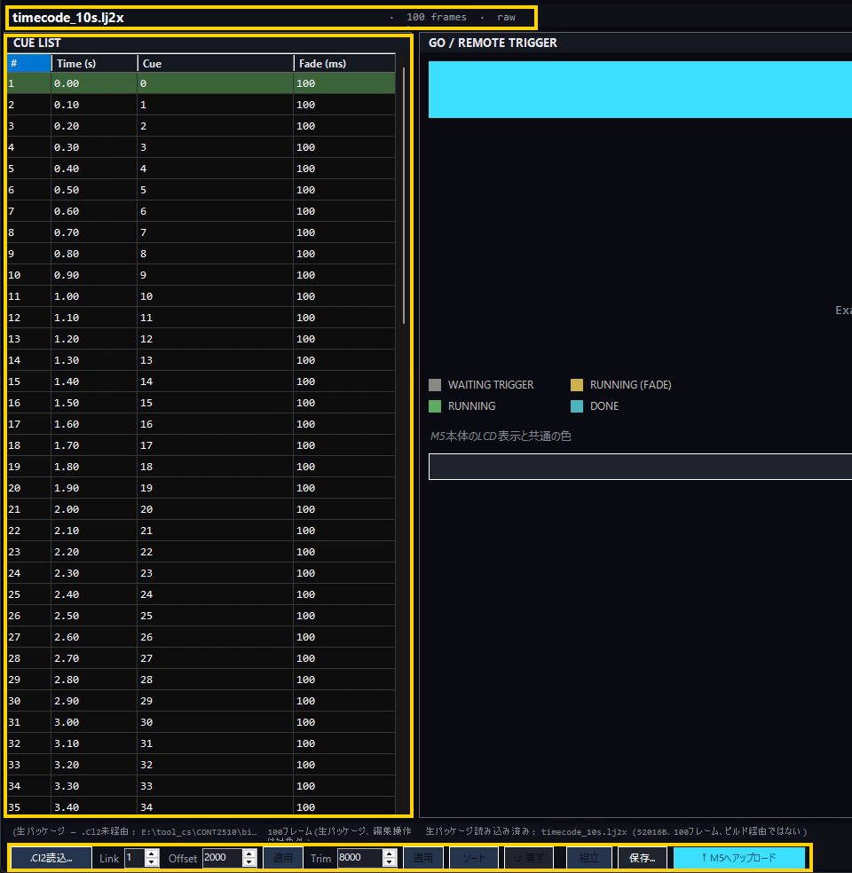Trigger the large cyan GO button
The image size is (852, 873).
click(x=640, y=90)
